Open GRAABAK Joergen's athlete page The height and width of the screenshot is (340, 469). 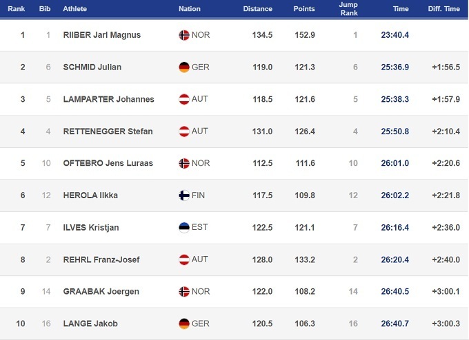coord(101,292)
